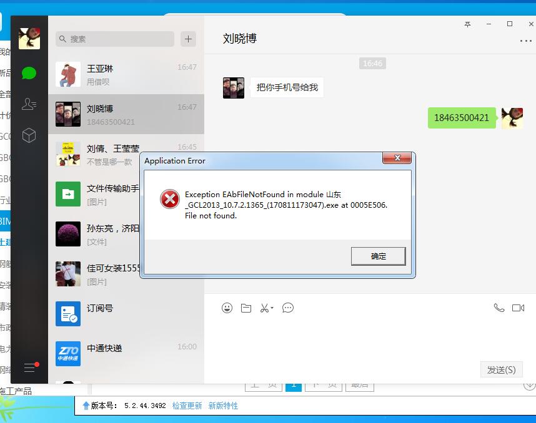Image resolution: width=536 pixels, height=423 pixels.
Task: Click the 确定 button in error dialog
Action: [x=379, y=256]
